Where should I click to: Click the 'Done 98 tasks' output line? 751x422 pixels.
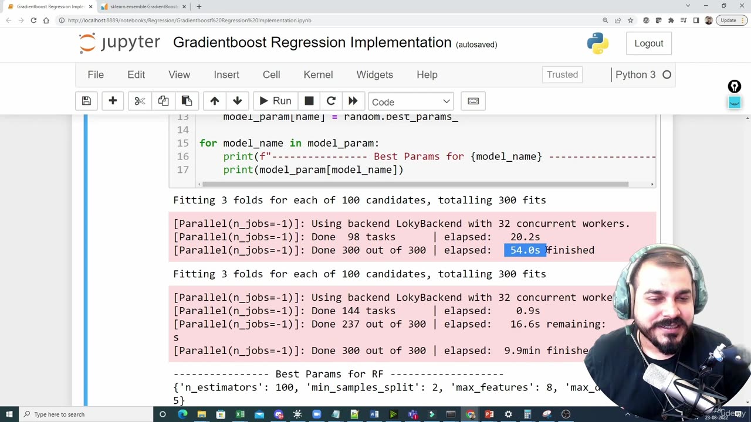tap(357, 237)
